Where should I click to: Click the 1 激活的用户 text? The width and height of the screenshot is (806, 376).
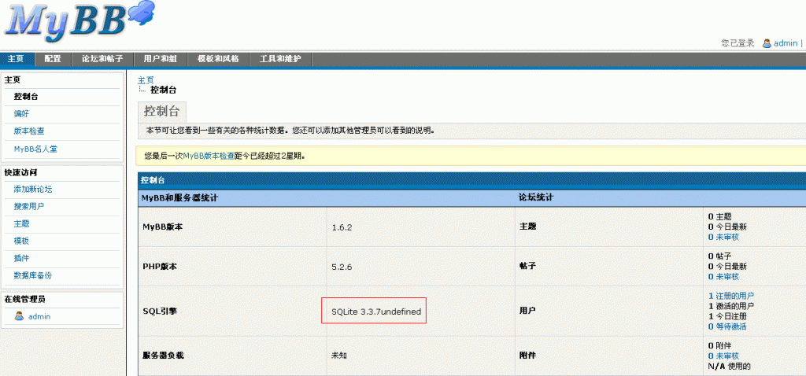coord(731,306)
